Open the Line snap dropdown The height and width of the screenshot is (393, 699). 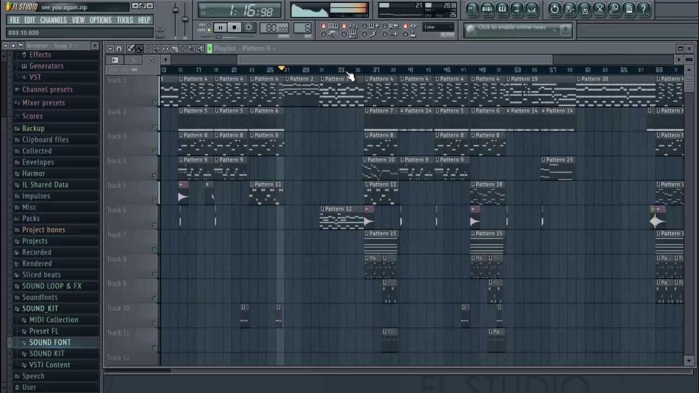pos(439,27)
